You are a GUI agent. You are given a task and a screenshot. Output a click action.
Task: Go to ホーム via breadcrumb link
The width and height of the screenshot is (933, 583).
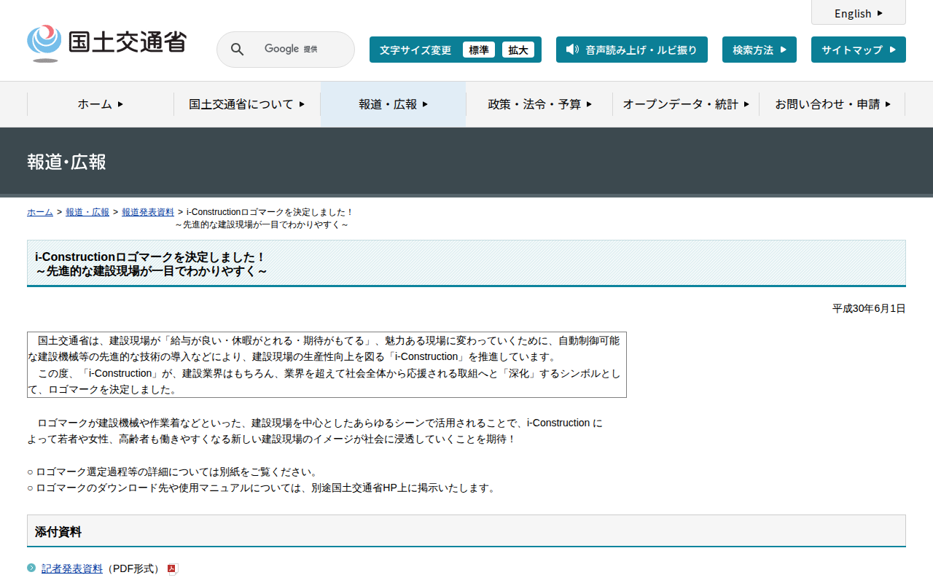pyautogui.click(x=40, y=212)
